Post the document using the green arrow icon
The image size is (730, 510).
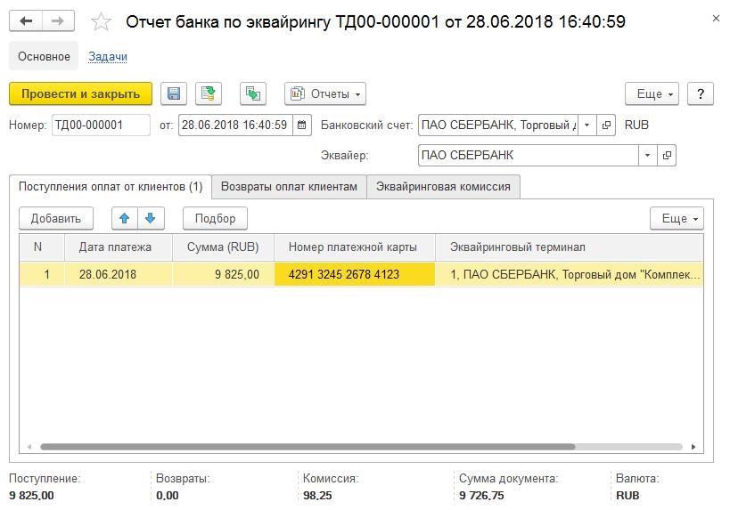pyautogui.click(x=208, y=94)
